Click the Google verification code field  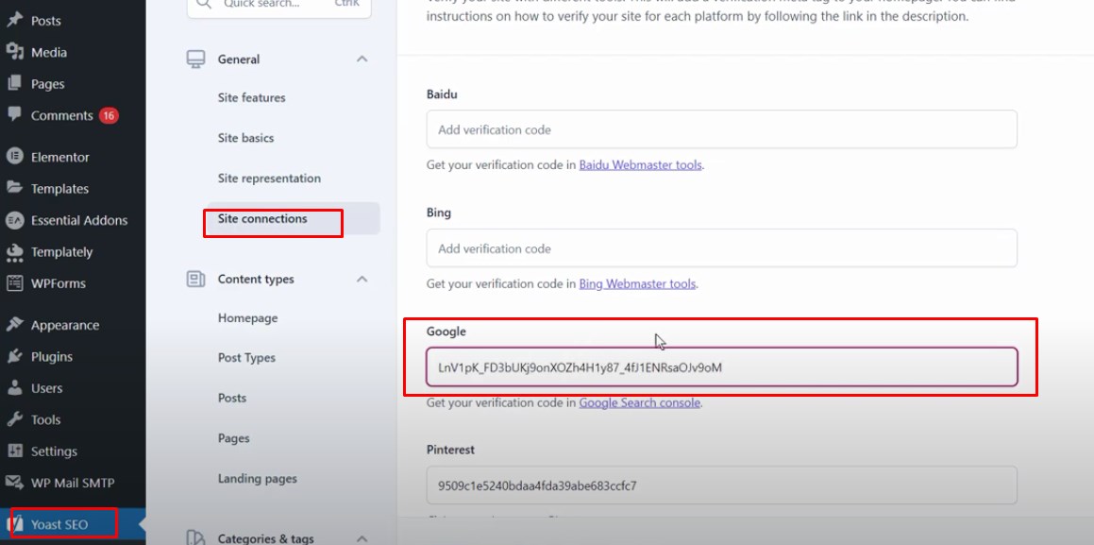pyautogui.click(x=721, y=367)
